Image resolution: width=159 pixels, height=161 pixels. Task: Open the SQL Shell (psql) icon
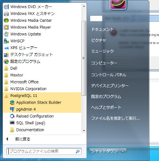coord(12,123)
